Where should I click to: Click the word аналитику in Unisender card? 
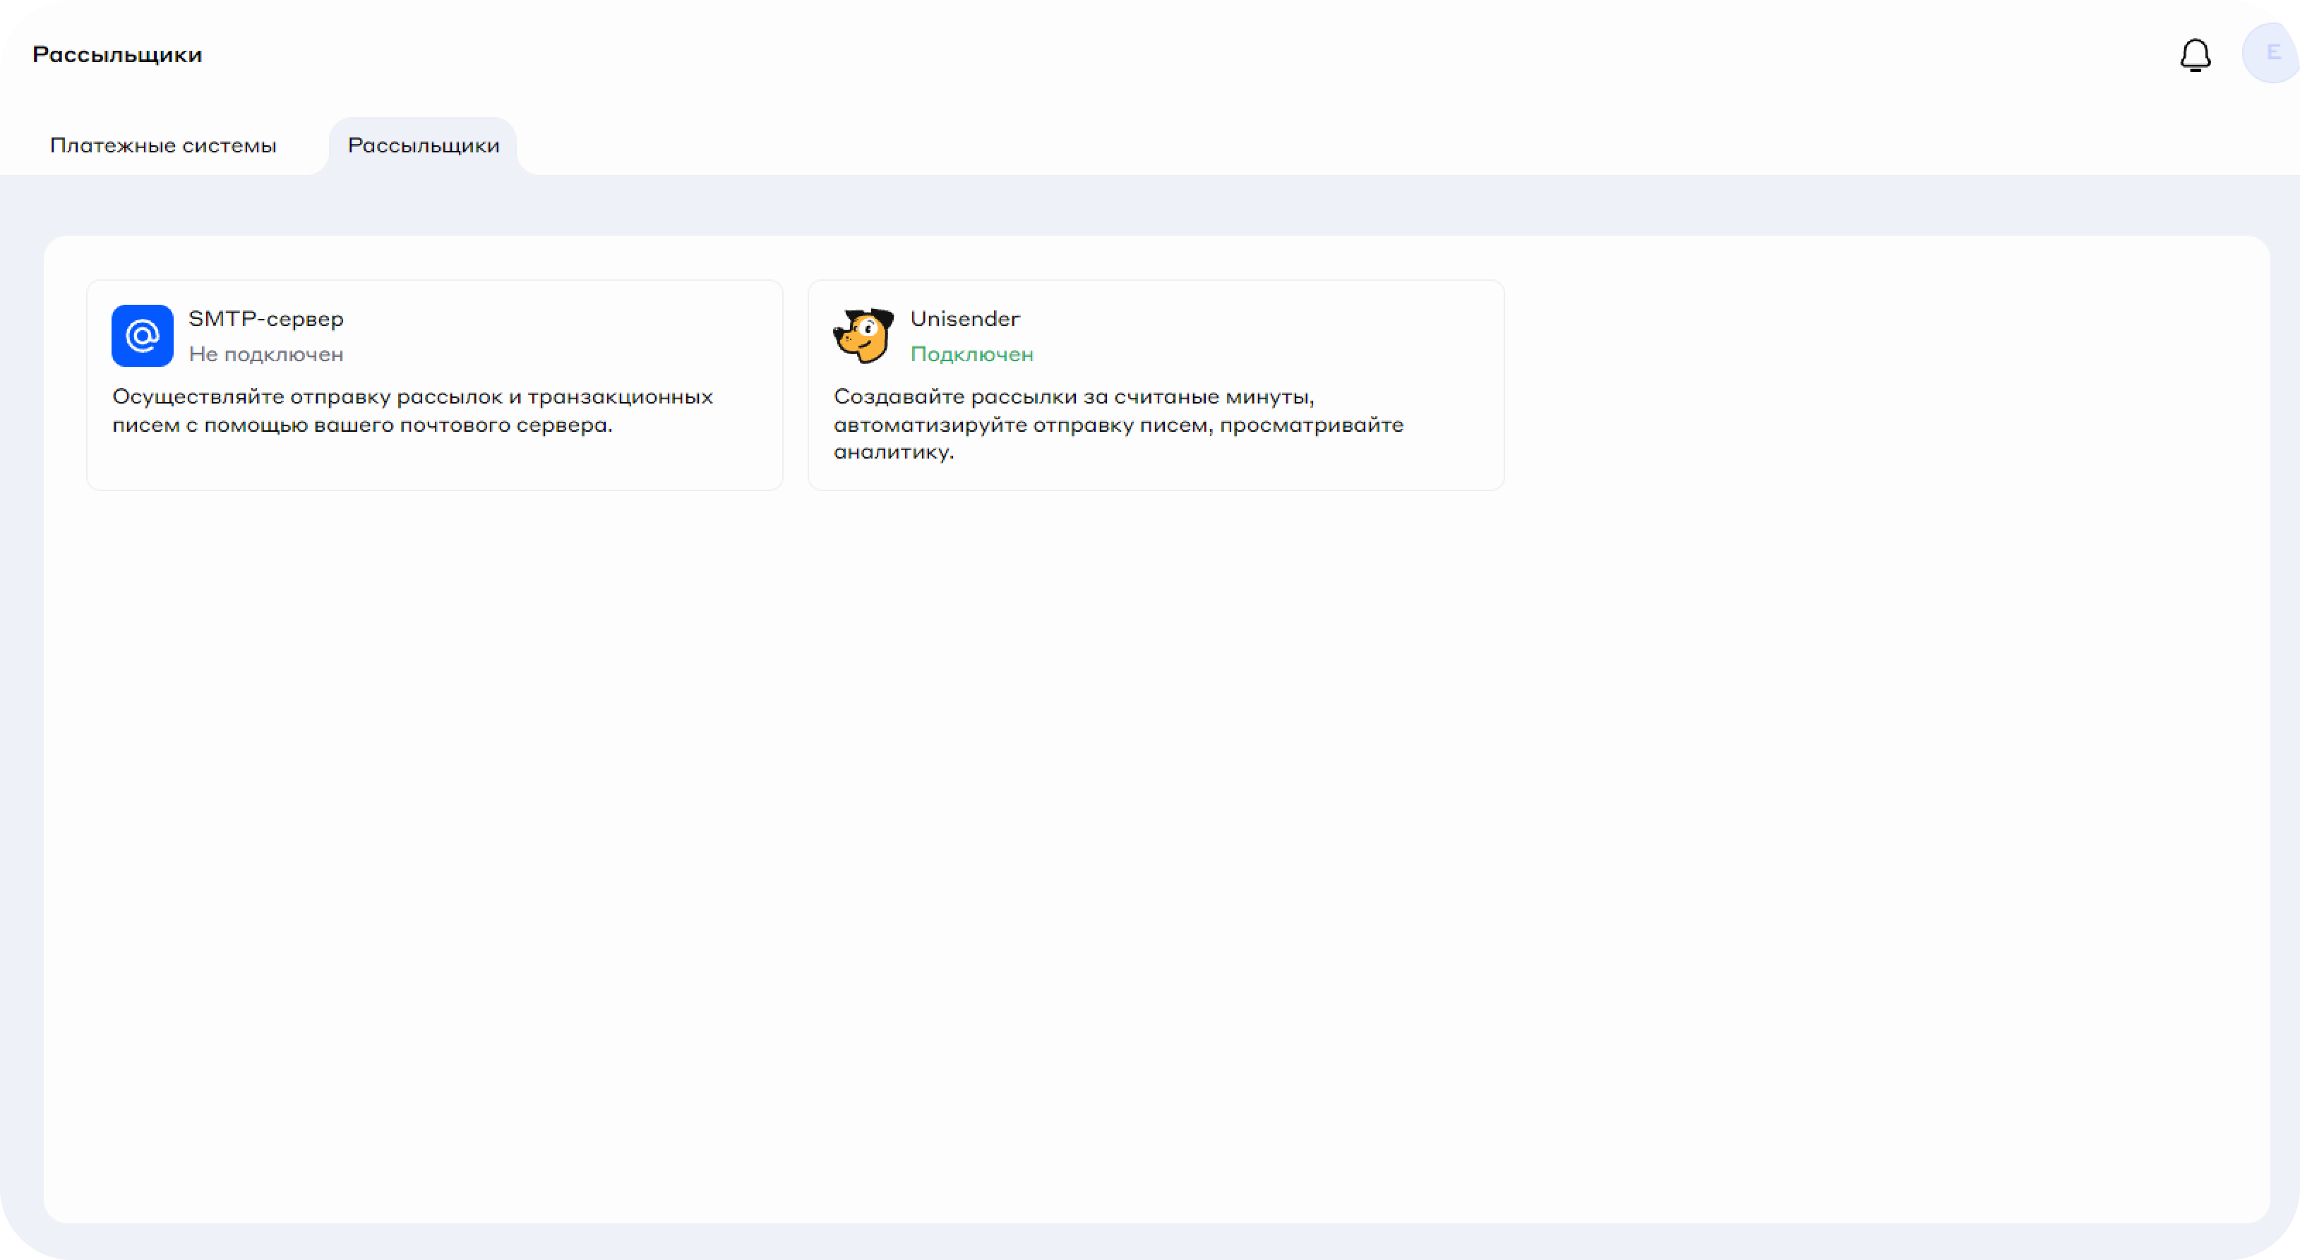click(x=892, y=452)
